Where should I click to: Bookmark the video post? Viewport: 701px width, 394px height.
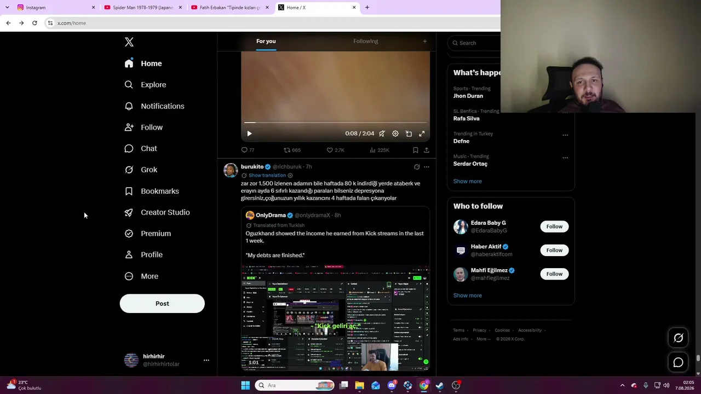pyautogui.click(x=416, y=150)
